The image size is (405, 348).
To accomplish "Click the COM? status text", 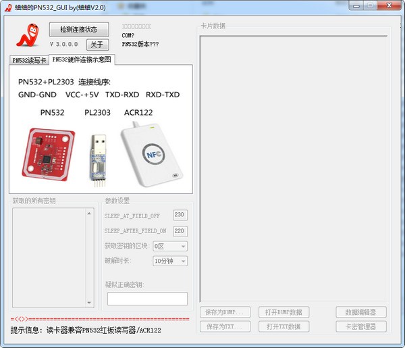I will [x=128, y=35].
